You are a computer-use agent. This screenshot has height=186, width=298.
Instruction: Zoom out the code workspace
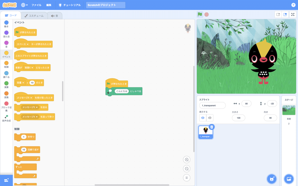pyautogui.click(x=187, y=169)
